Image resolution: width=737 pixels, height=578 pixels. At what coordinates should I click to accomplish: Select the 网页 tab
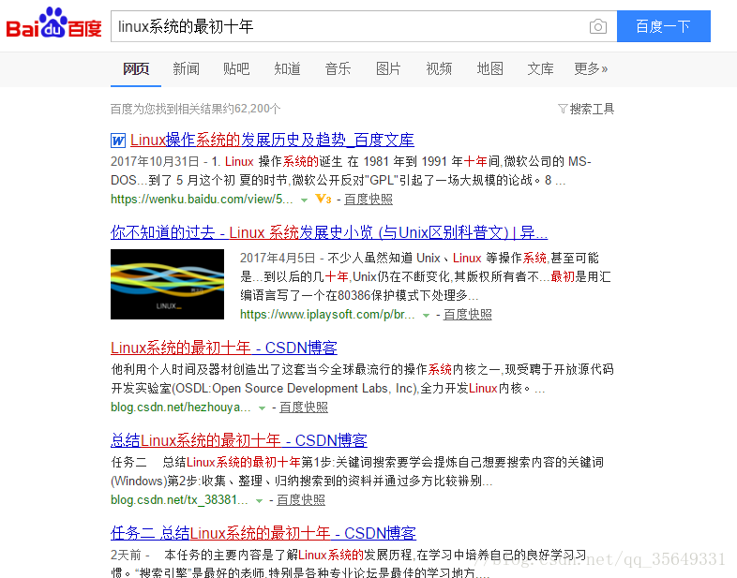pos(136,69)
